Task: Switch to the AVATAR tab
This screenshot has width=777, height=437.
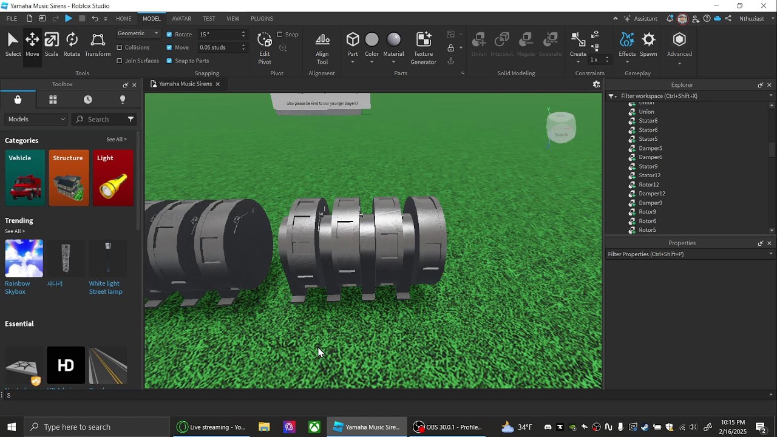Action: [x=182, y=19]
